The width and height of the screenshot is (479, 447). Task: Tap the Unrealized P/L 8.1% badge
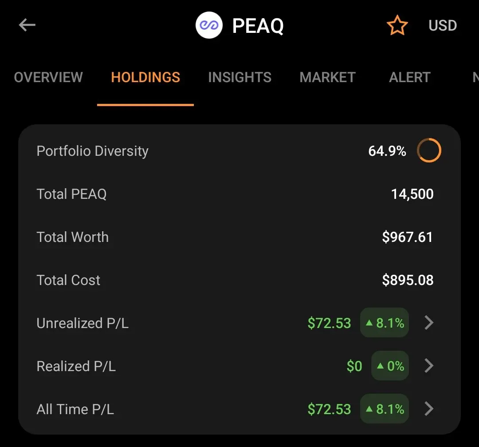point(384,323)
